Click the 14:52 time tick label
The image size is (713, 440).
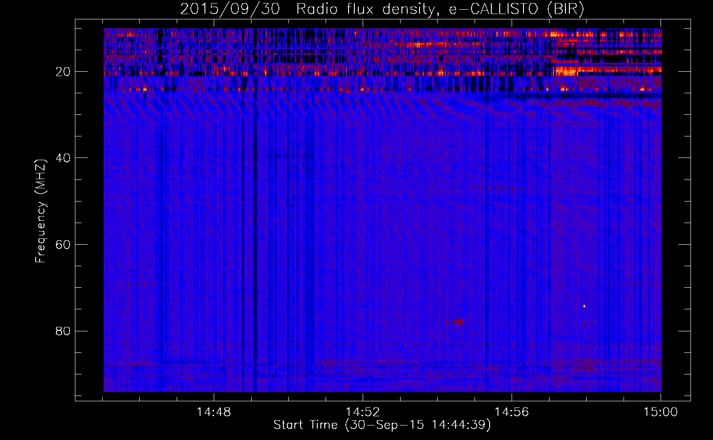pos(363,412)
